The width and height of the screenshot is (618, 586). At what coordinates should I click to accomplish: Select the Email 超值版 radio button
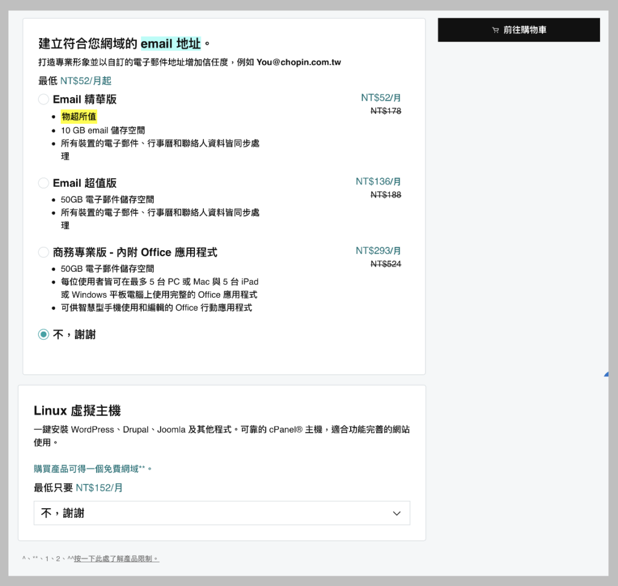tap(43, 183)
